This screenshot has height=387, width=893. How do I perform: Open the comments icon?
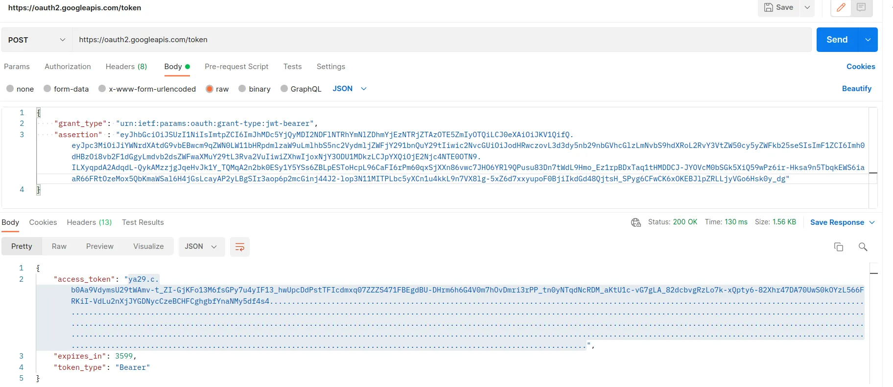point(861,7)
